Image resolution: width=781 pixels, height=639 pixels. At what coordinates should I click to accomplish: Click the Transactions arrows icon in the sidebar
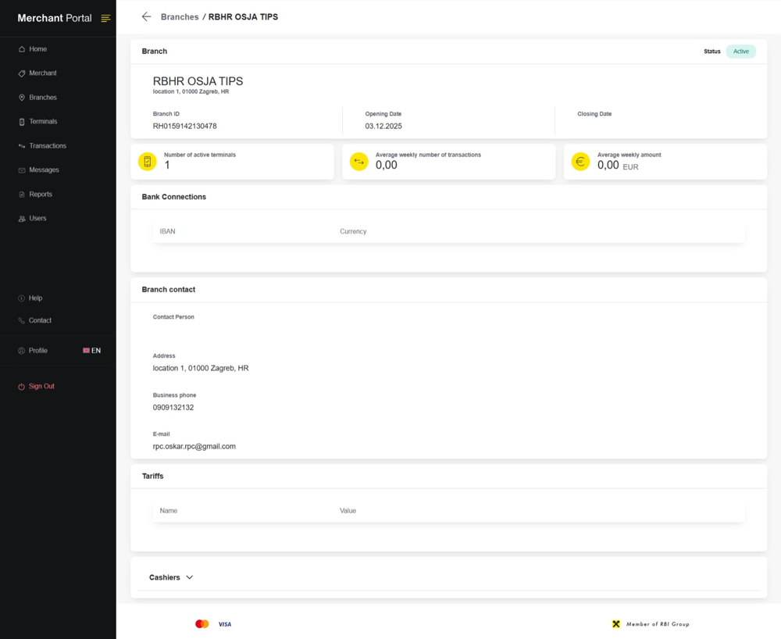(x=21, y=146)
